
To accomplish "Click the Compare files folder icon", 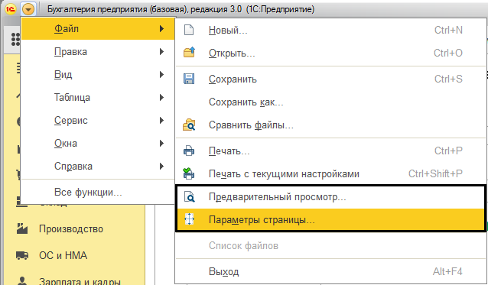I will point(189,125).
